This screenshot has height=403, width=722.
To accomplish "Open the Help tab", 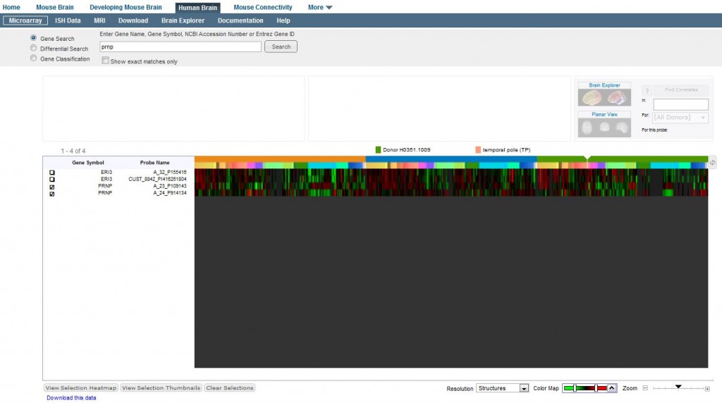I will [283, 20].
